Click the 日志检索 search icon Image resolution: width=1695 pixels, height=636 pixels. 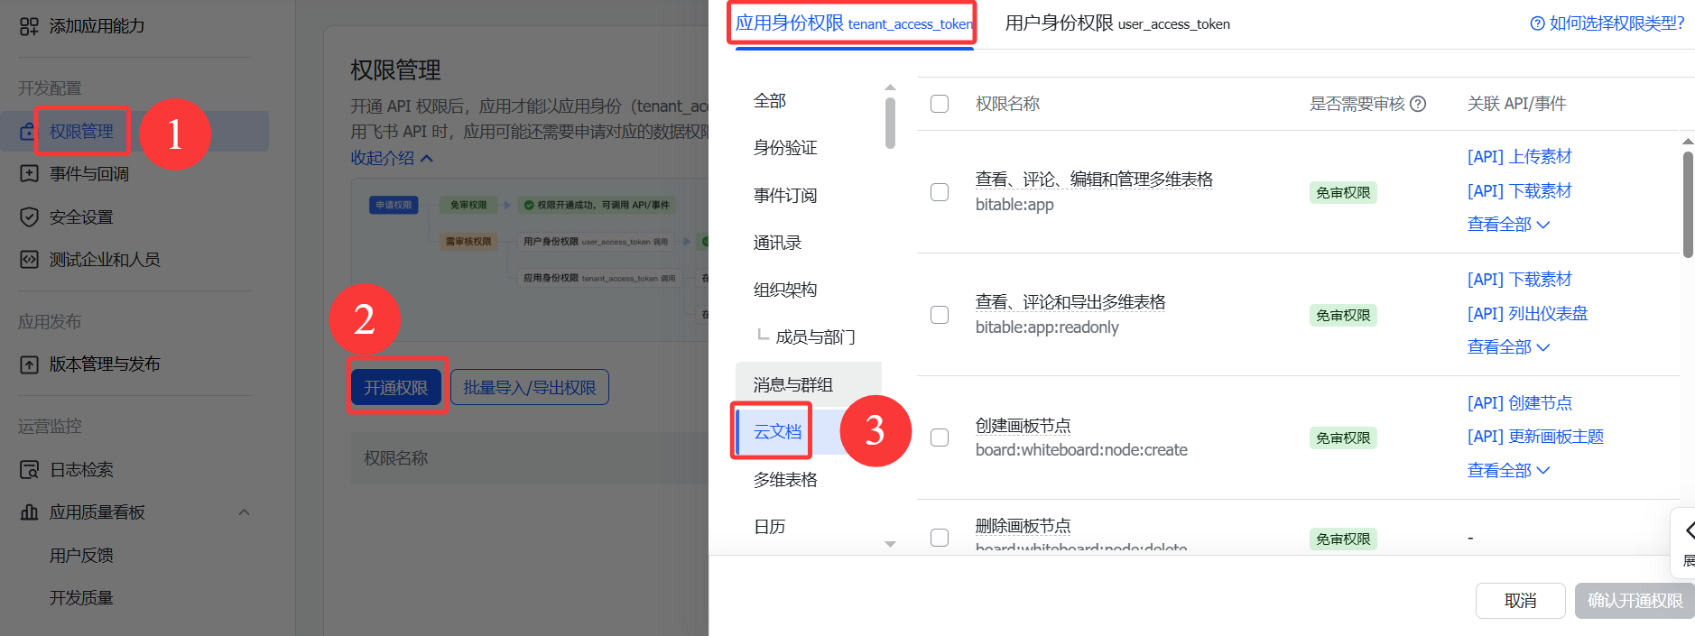pyautogui.click(x=29, y=470)
